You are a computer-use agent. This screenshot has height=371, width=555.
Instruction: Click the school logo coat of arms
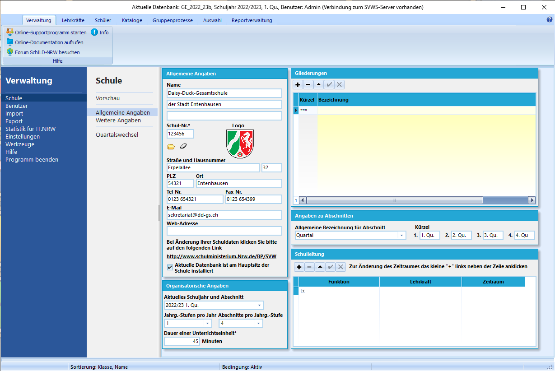coord(240,144)
